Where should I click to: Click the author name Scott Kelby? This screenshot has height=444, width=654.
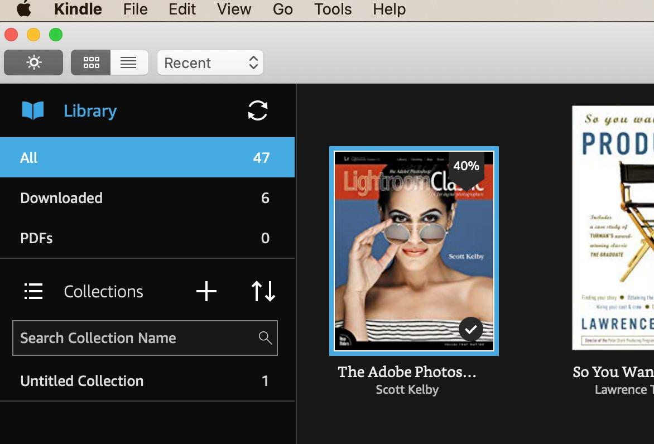point(407,389)
